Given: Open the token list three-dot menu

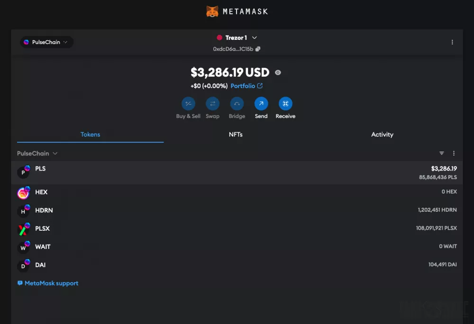Looking at the screenshot, I should coord(454,153).
